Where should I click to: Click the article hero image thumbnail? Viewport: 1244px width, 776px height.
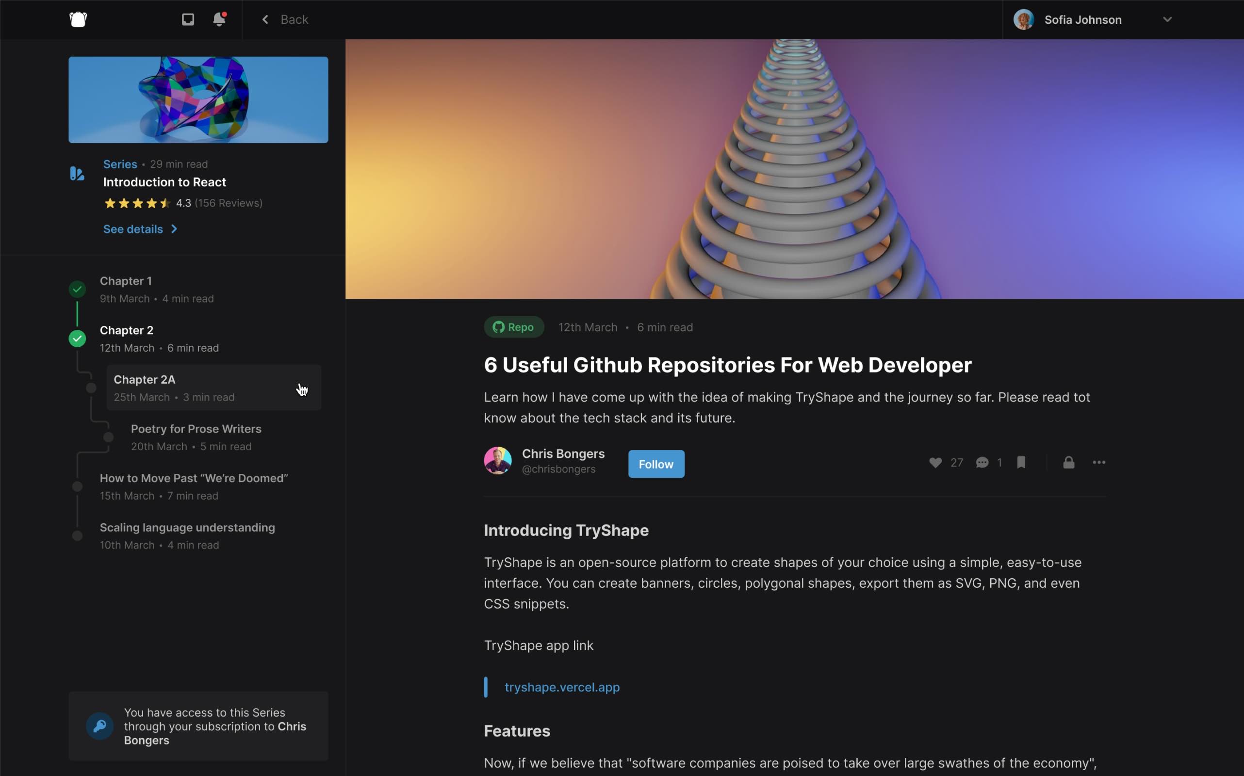pyautogui.click(x=198, y=99)
